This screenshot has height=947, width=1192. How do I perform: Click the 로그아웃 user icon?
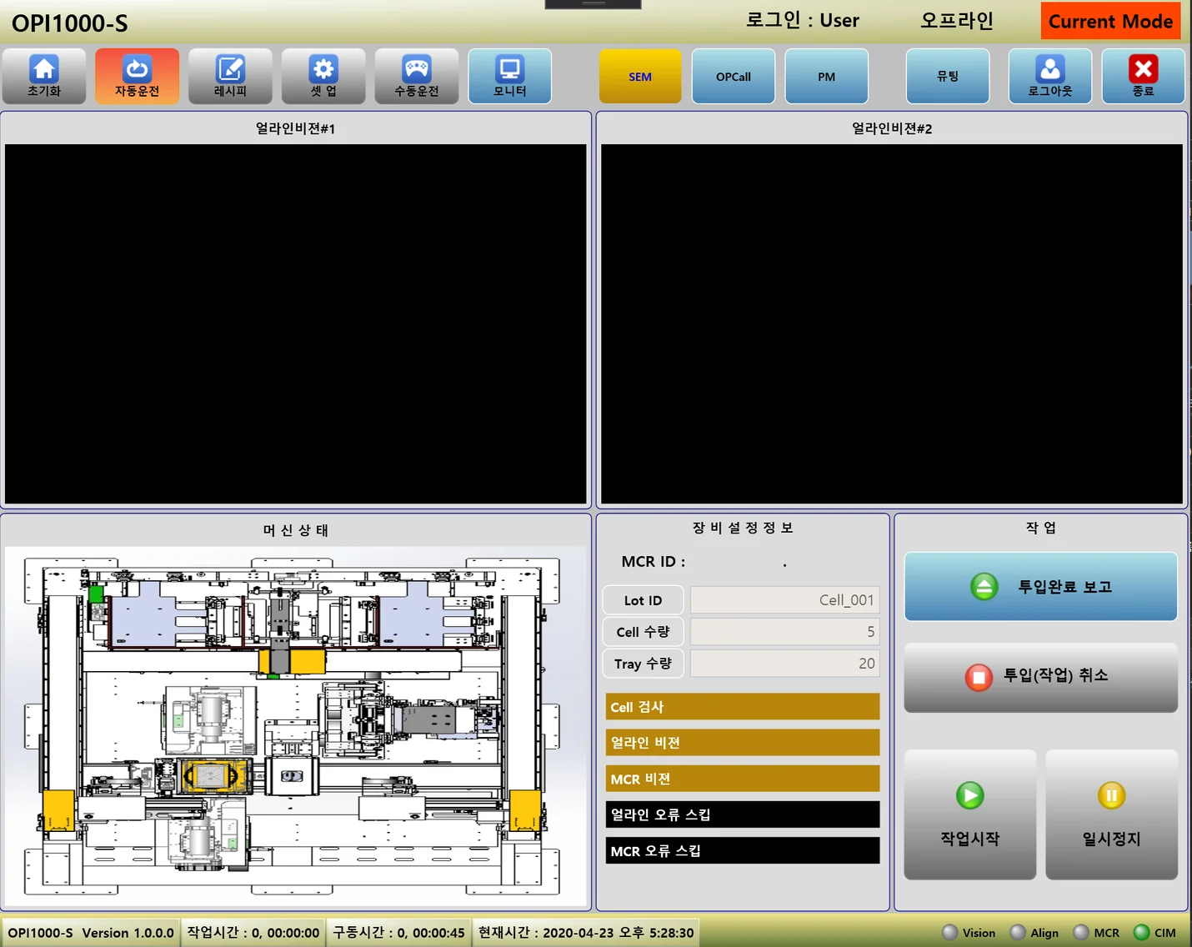coord(1050,76)
